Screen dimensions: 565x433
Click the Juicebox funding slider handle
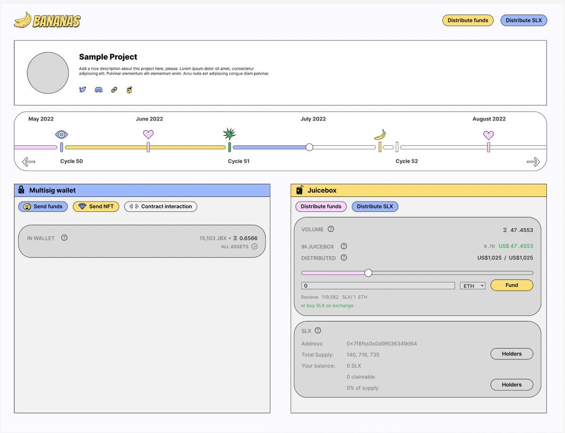369,273
